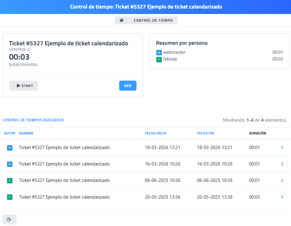
Task: Open options menu for 20-05-2025 entry
Action: pyautogui.click(x=282, y=197)
